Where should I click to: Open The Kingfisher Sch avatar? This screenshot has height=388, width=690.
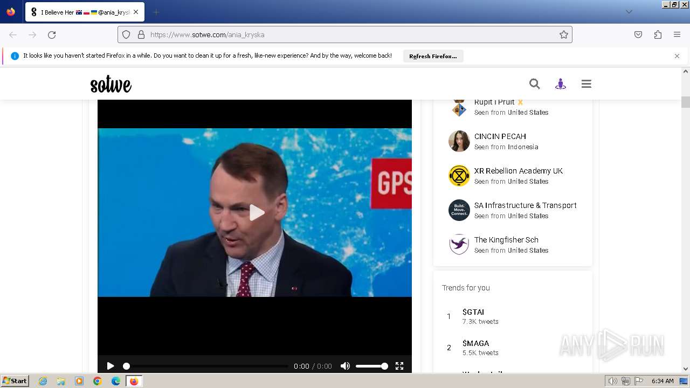pyautogui.click(x=459, y=245)
